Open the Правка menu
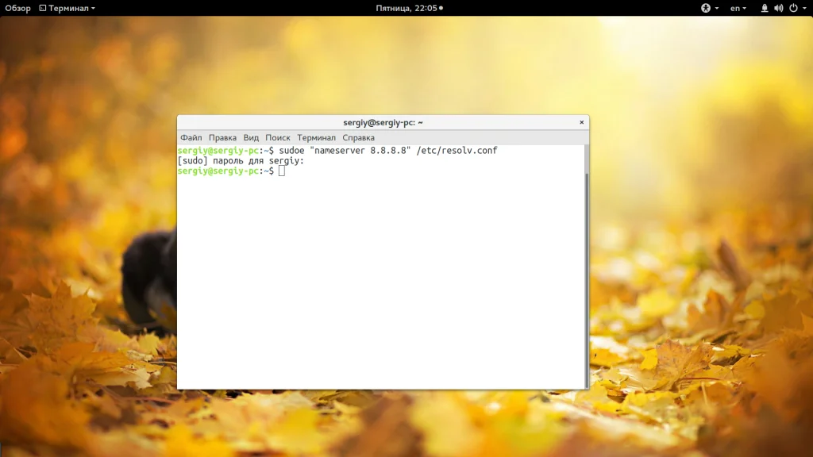The image size is (813, 457). pyautogui.click(x=222, y=137)
